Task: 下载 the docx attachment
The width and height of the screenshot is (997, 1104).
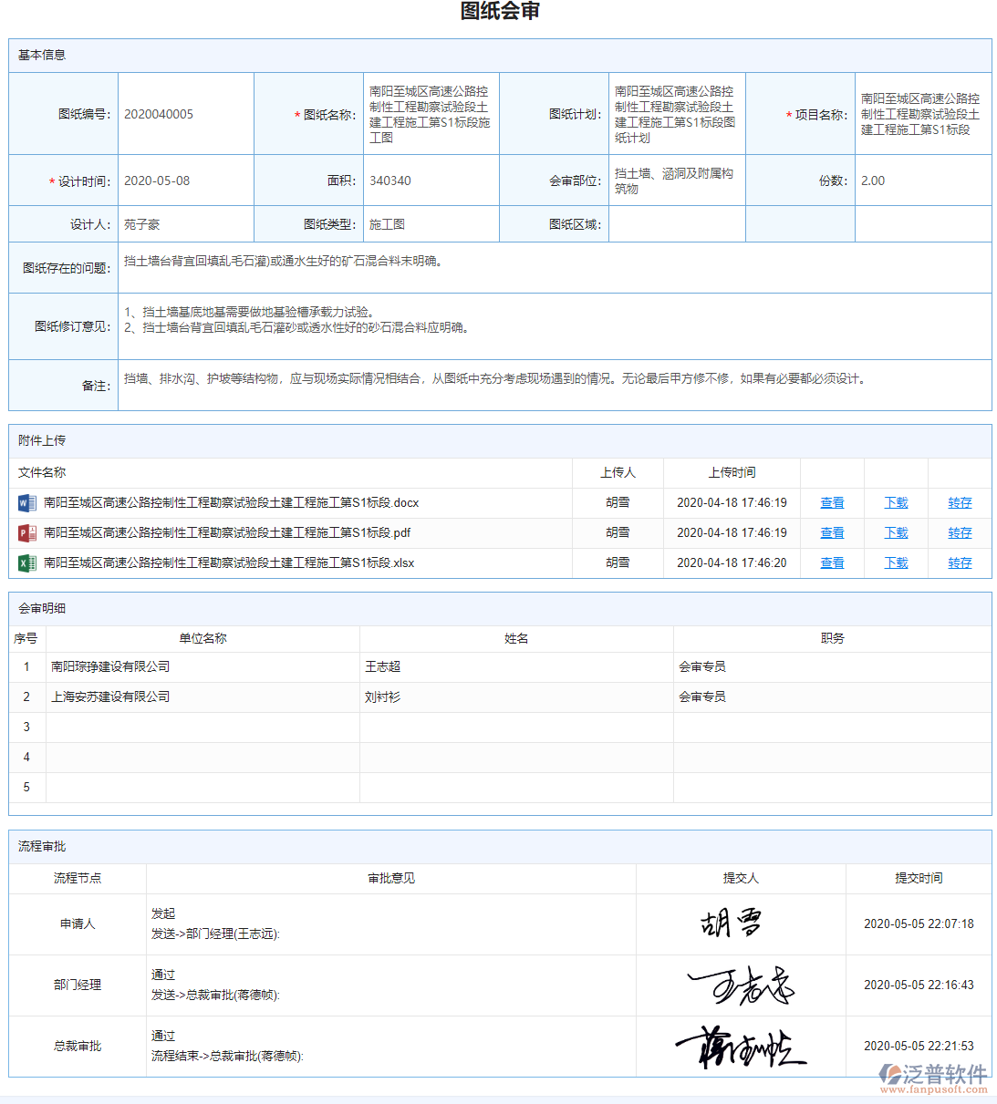Action: (895, 502)
